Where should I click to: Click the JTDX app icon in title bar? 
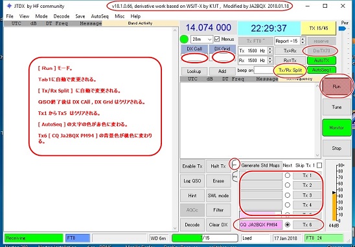(9, 6)
